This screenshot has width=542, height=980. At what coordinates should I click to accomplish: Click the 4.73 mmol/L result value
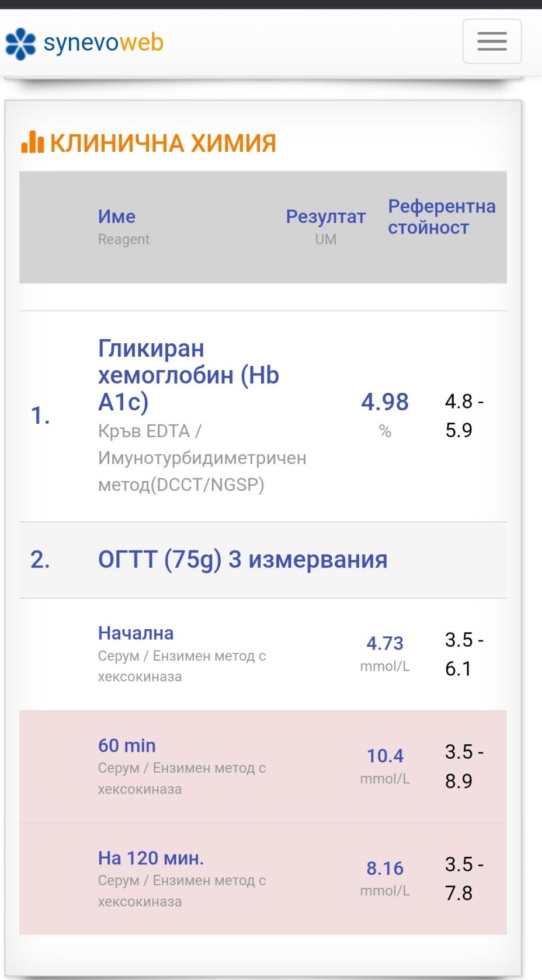tap(385, 643)
